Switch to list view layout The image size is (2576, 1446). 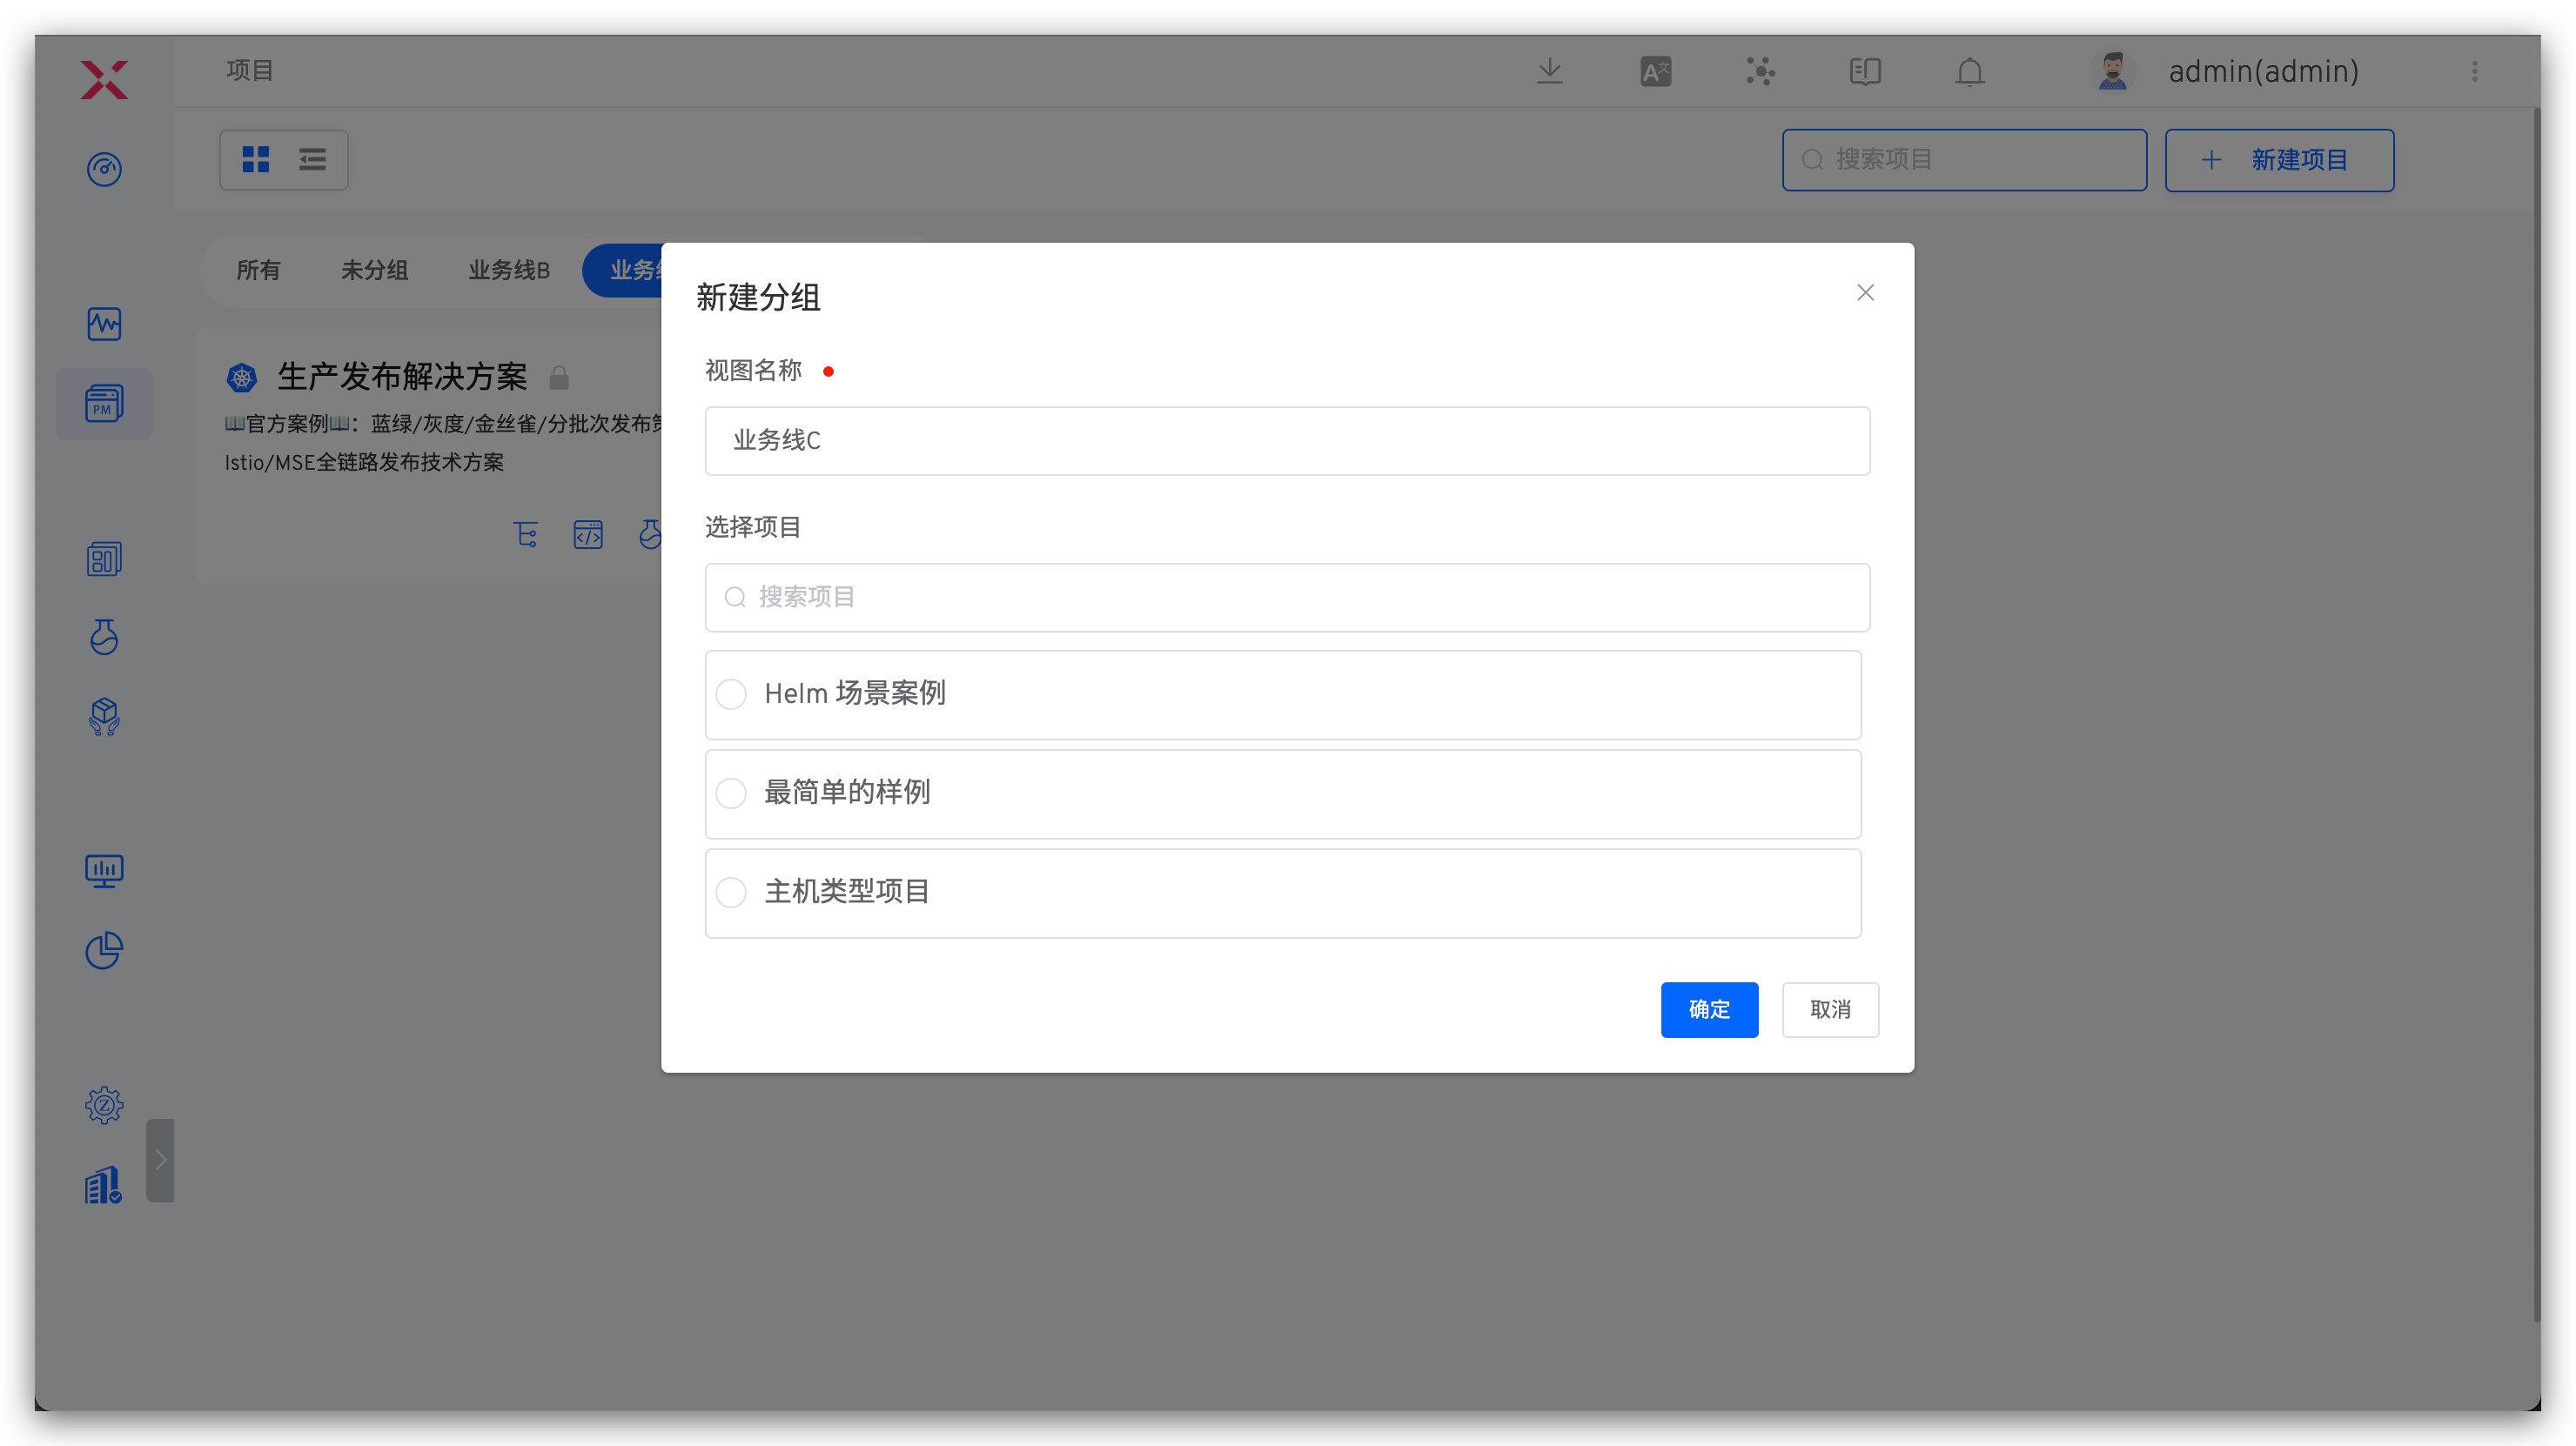coord(312,159)
